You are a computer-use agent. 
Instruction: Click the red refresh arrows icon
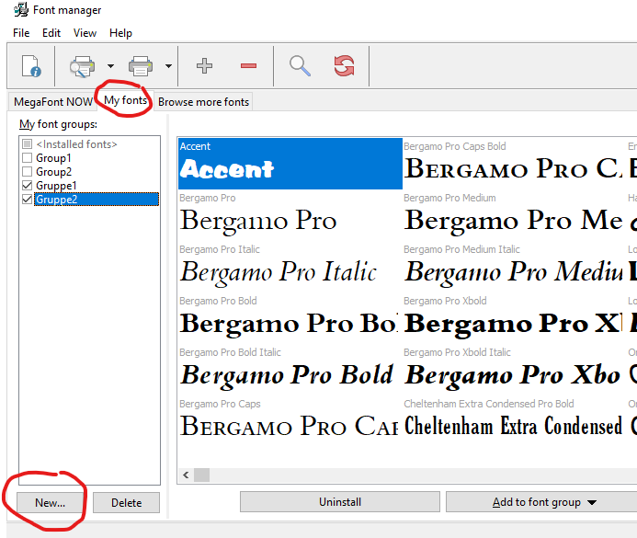344,66
